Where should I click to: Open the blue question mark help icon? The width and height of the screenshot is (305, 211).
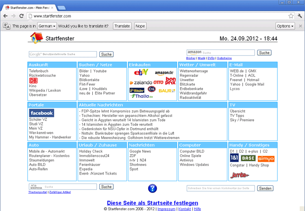pos(152,188)
